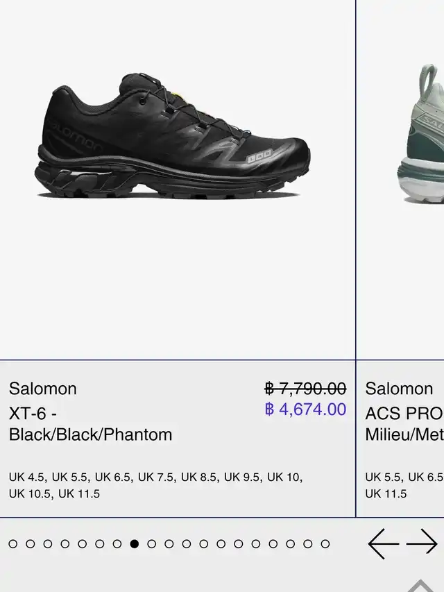Select the fourth carousel pagination dot
This screenshot has height=592, width=444.
click(65, 543)
